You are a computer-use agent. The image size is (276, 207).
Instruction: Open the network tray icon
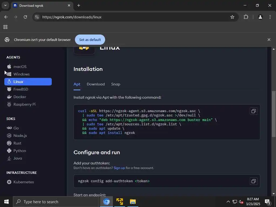point(235,202)
